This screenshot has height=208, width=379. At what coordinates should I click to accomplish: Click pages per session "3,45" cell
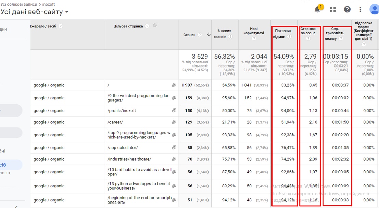[313, 85]
